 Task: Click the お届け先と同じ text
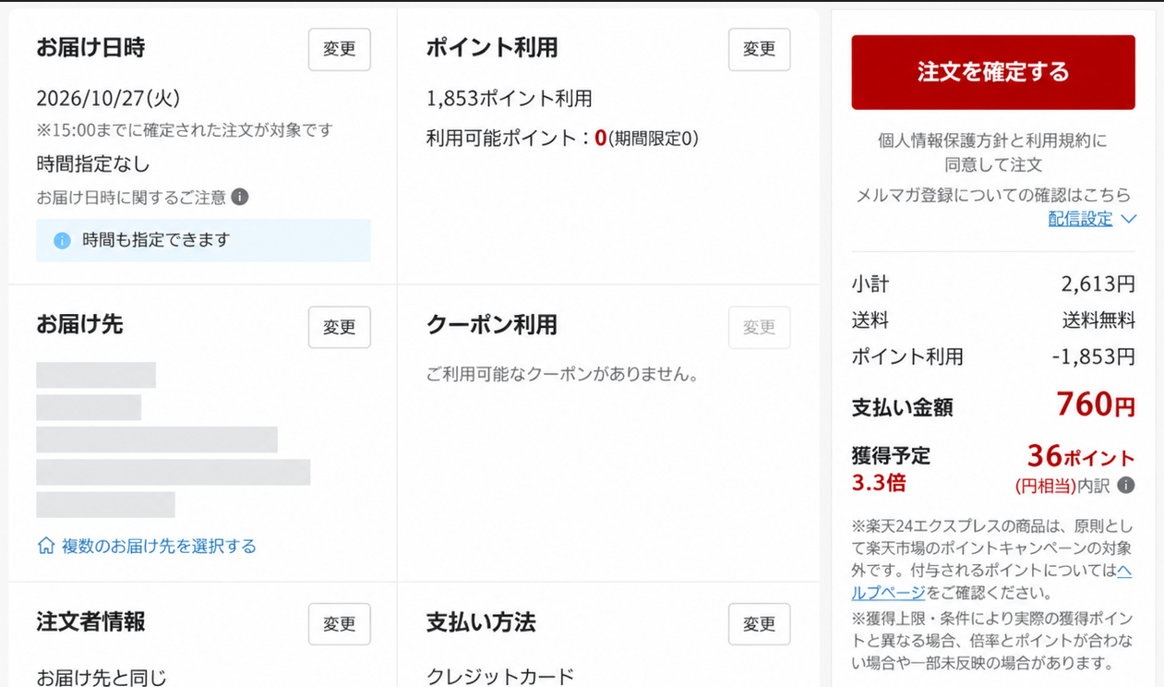[x=102, y=677]
